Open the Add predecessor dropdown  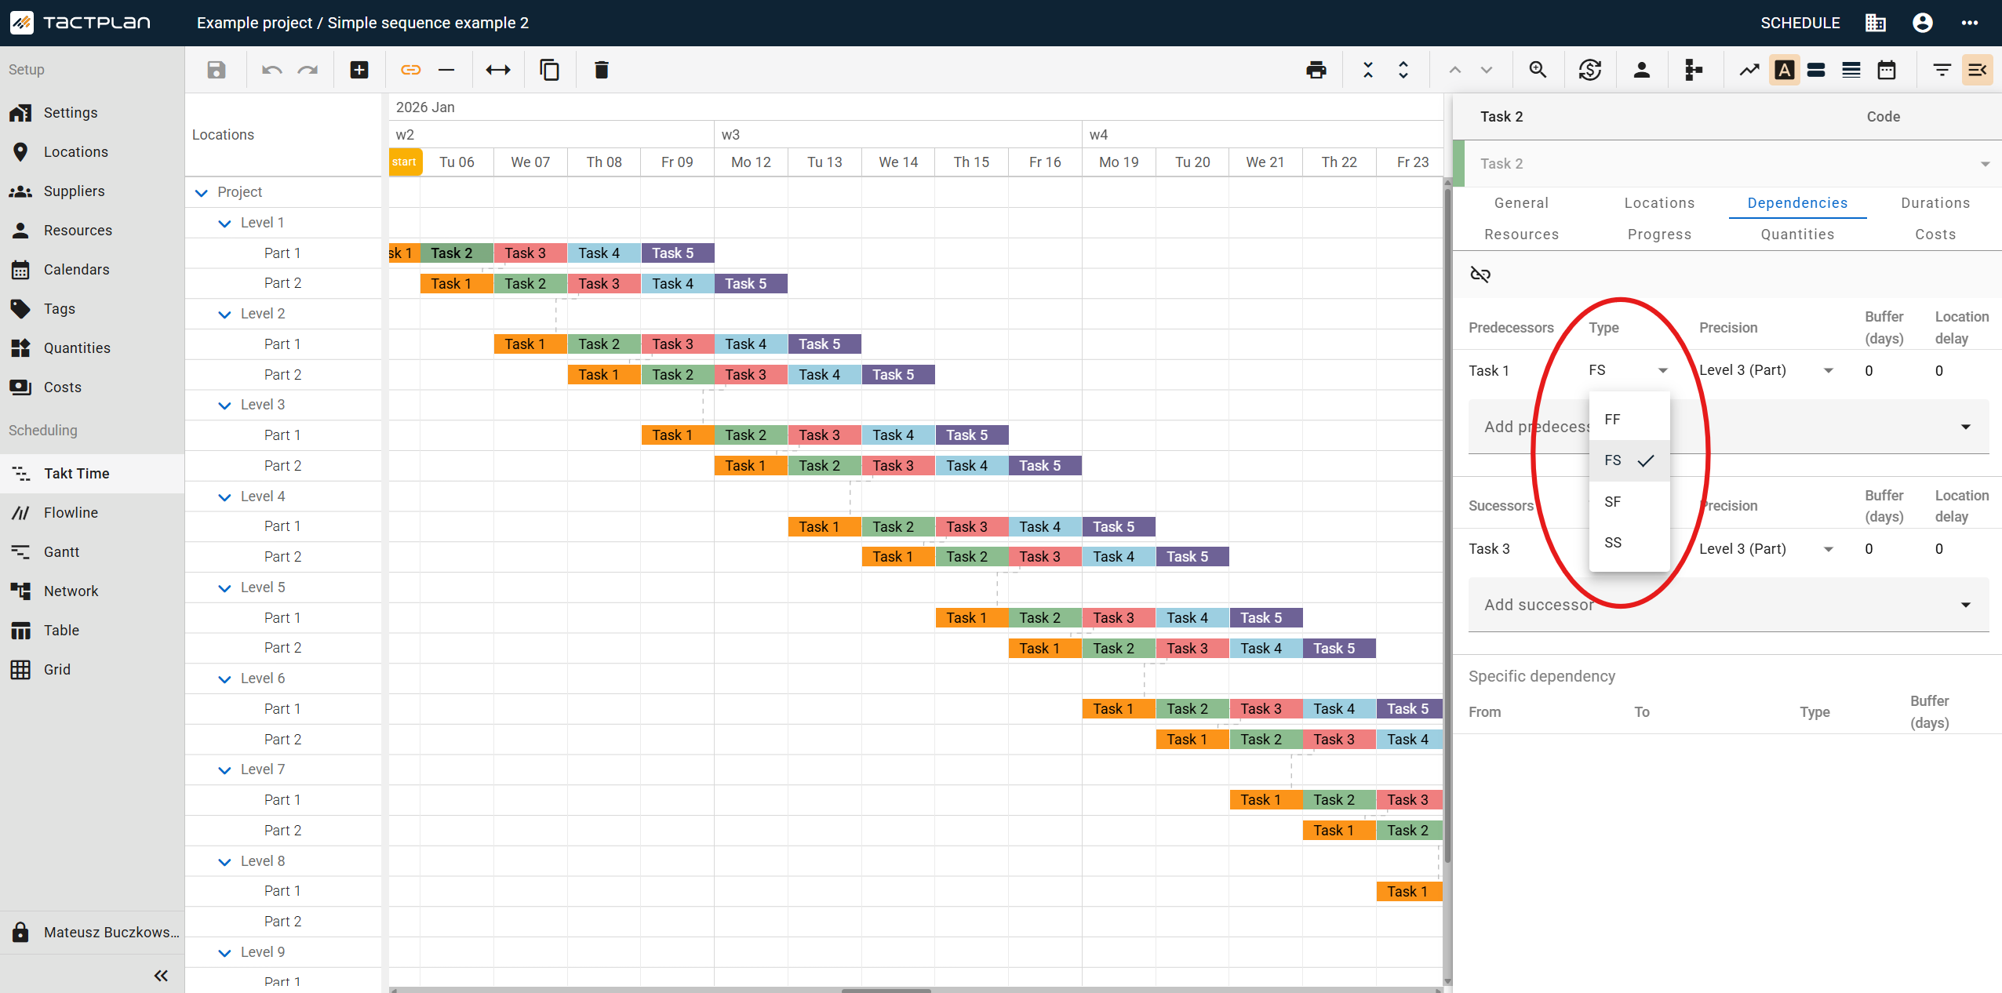1728,427
